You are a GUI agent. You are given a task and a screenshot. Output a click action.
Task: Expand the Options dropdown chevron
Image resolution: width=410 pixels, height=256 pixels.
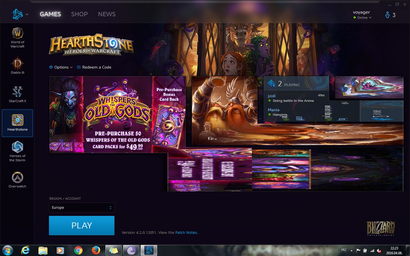(71, 67)
